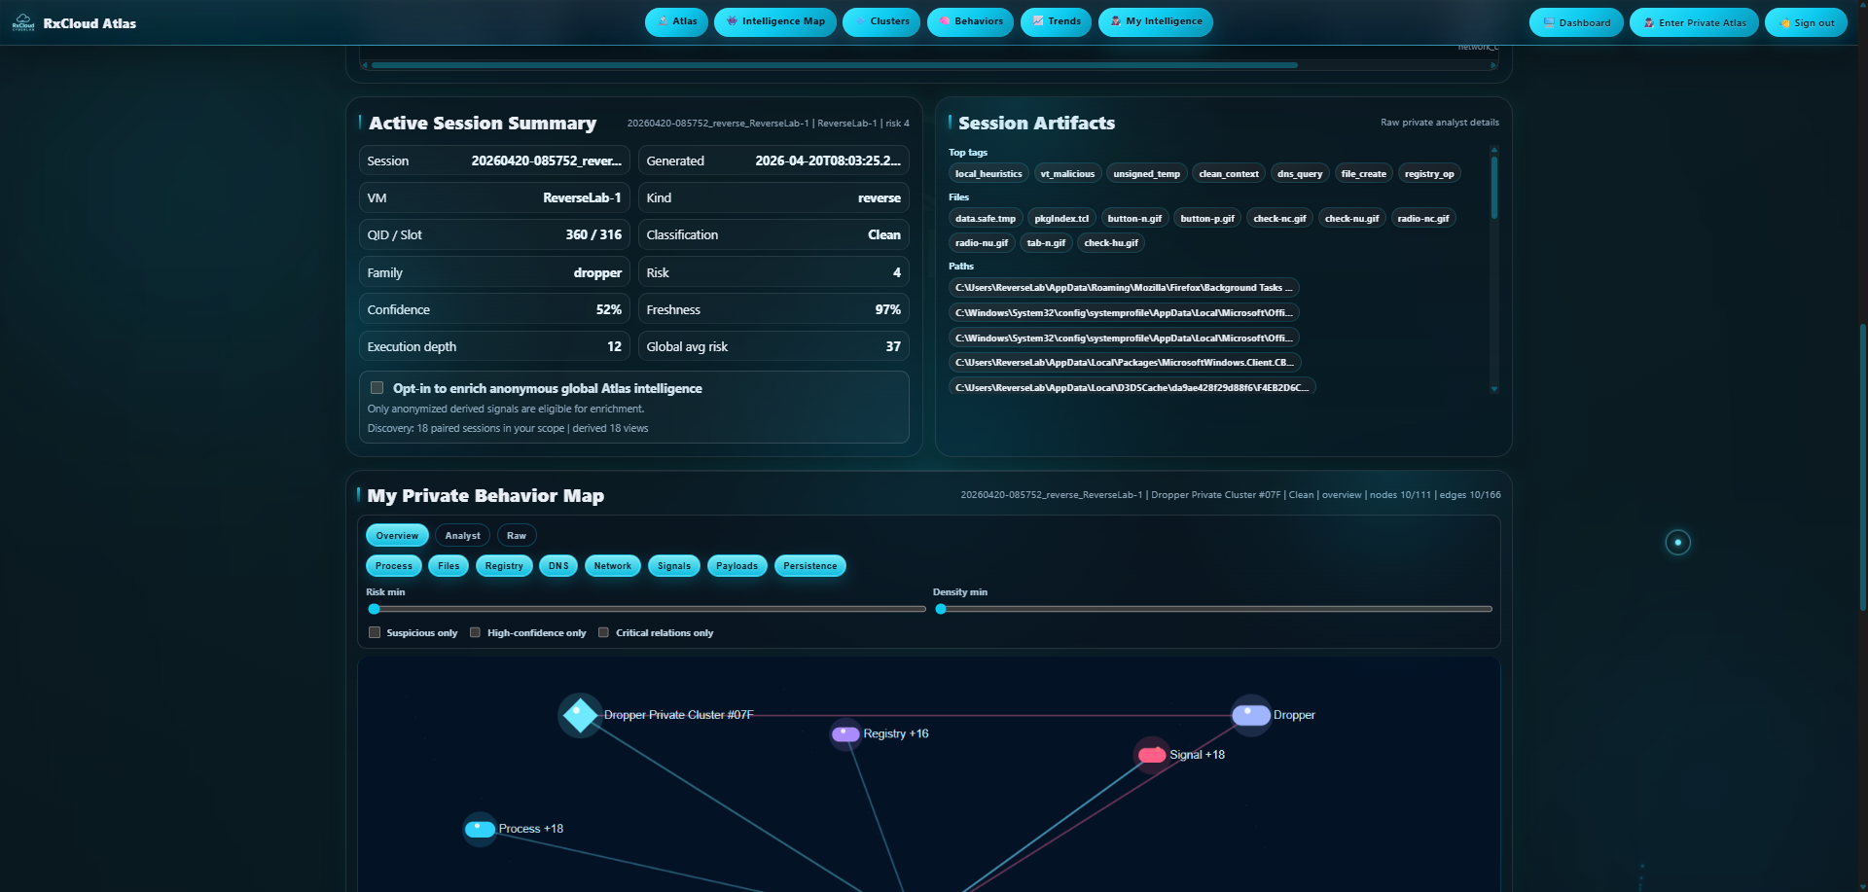Switch to the Raw view mode

pyautogui.click(x=517, y=536)
